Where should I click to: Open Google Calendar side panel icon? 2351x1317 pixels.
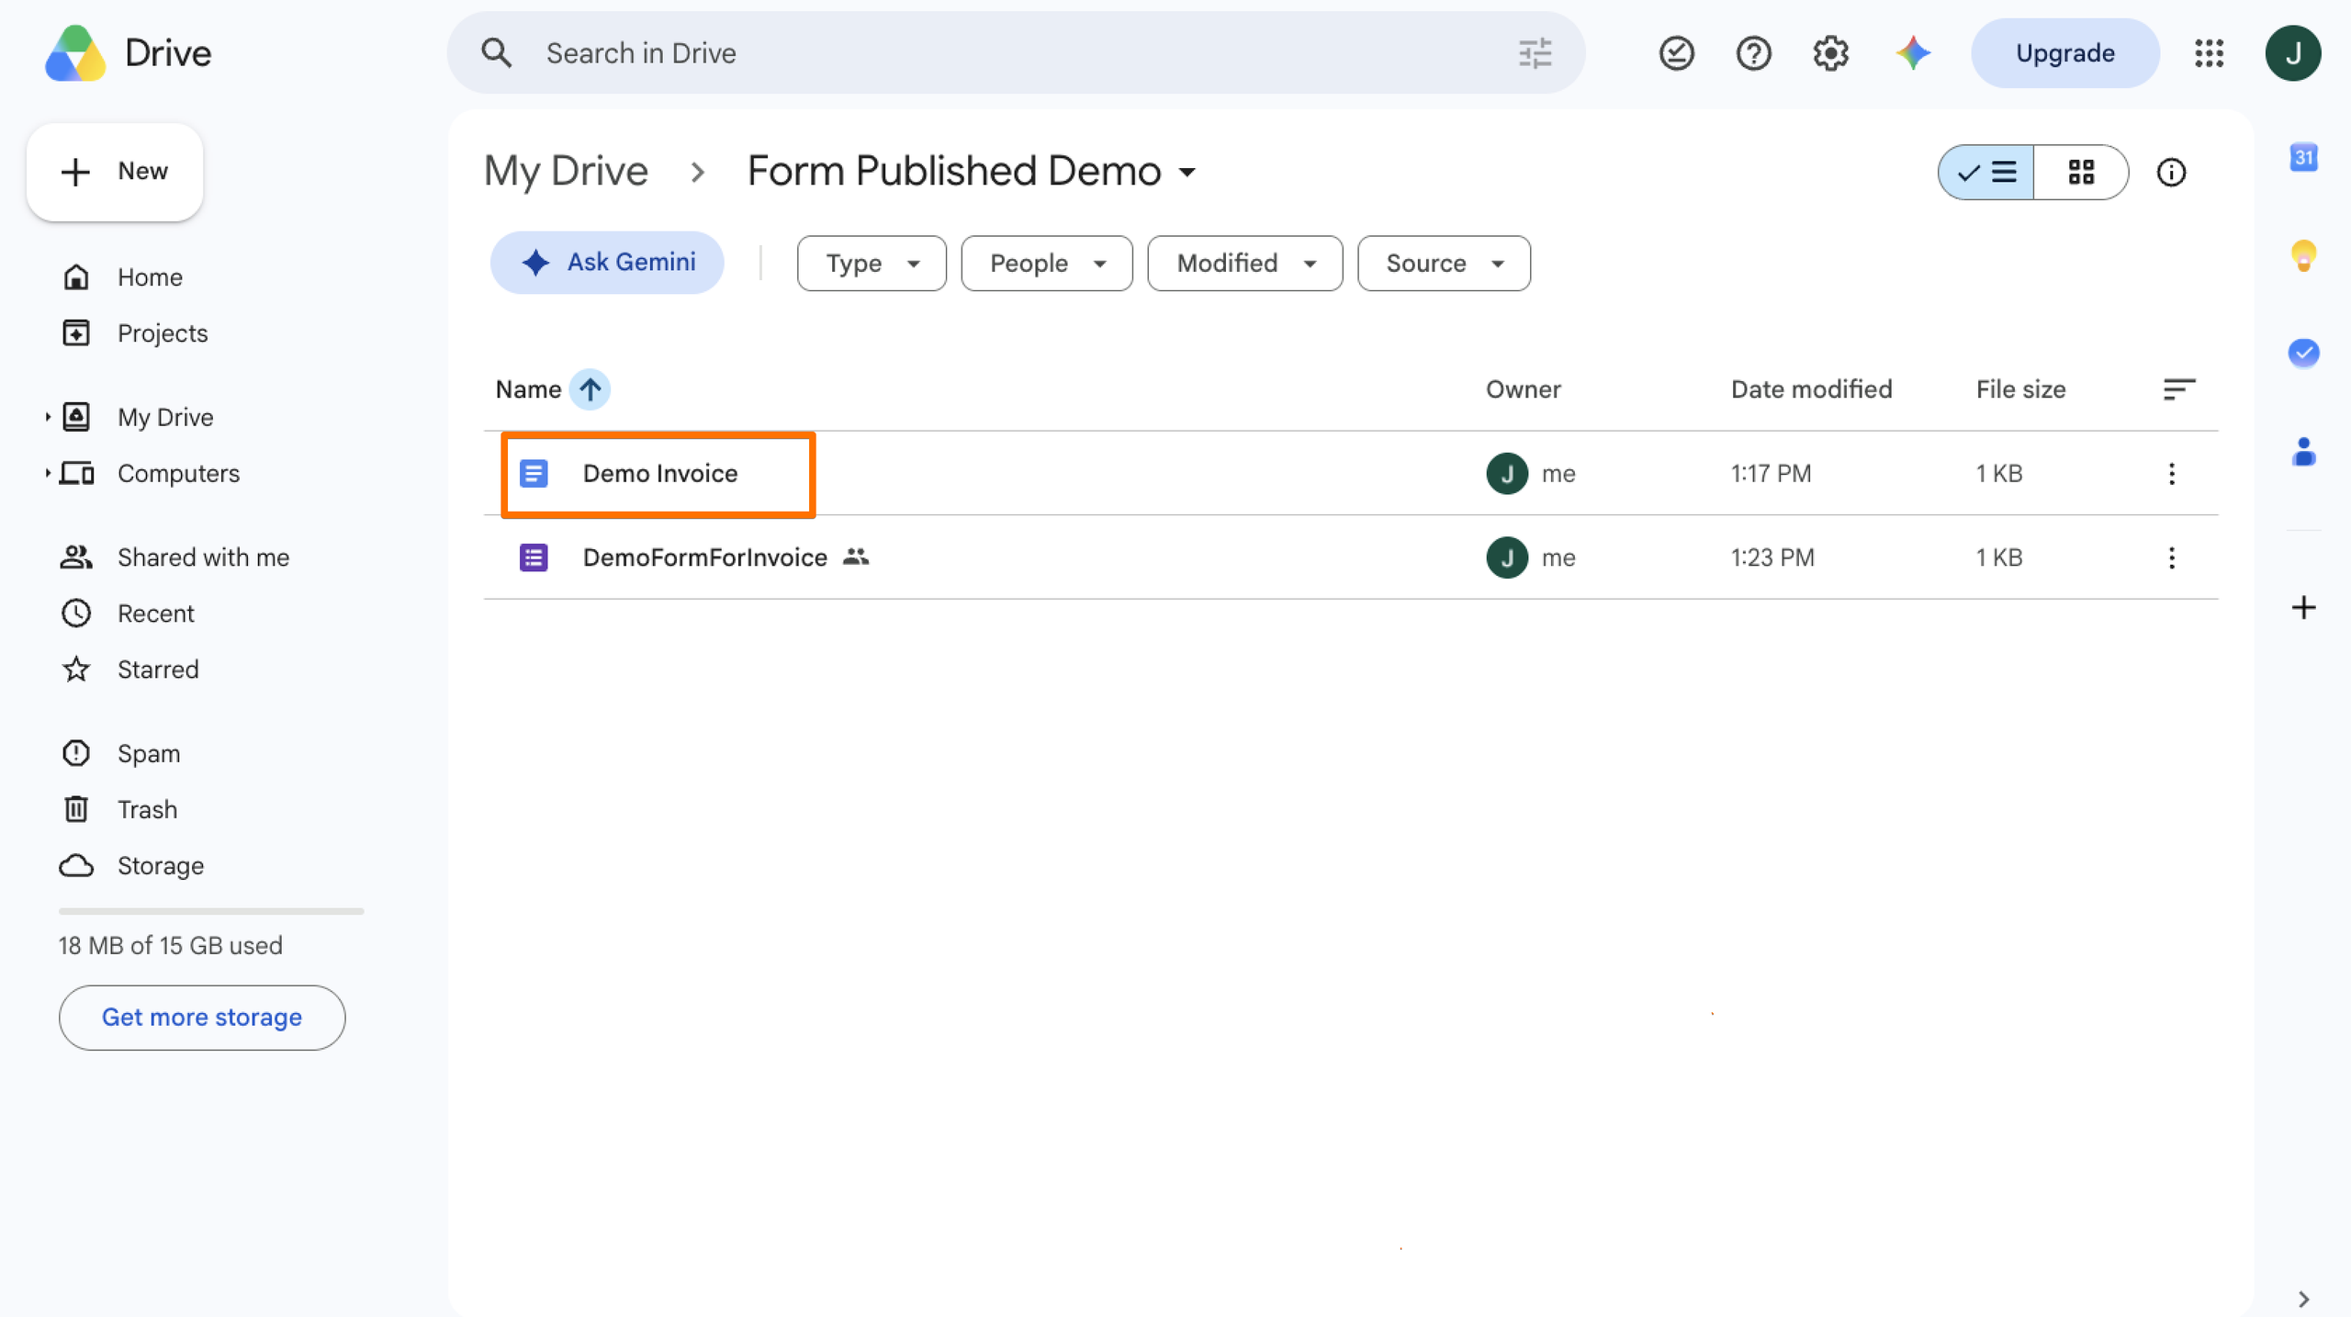click(2303, 158)
